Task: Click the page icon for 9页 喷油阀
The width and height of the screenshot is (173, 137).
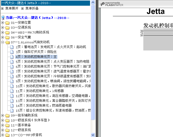Action: [12, 81]
